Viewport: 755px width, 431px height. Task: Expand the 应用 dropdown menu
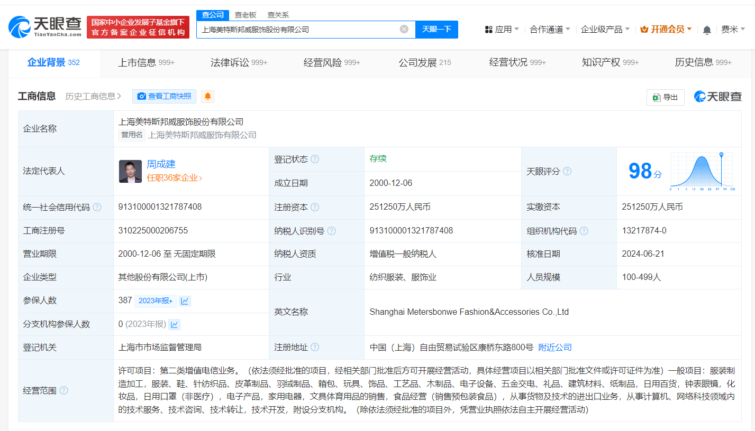click(502, 30)
